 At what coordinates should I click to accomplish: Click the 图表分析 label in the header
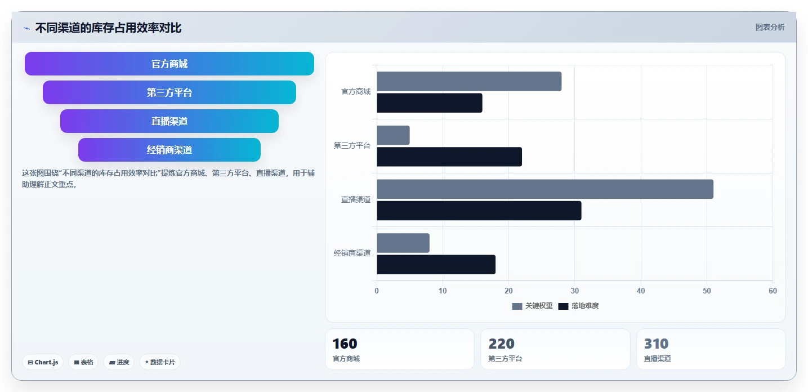pos(770,27)
